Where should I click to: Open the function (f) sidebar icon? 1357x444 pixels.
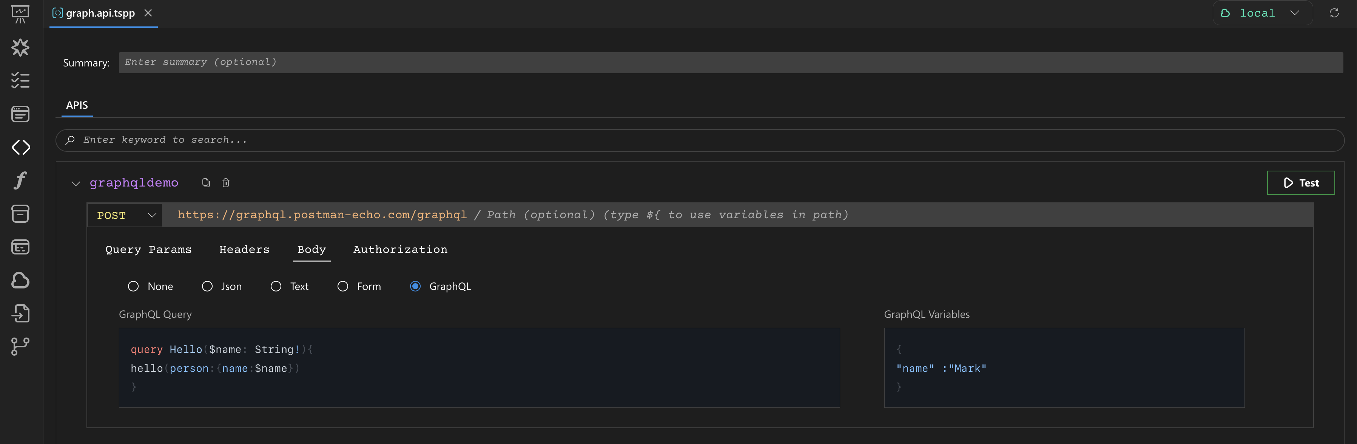coord(20,180)
